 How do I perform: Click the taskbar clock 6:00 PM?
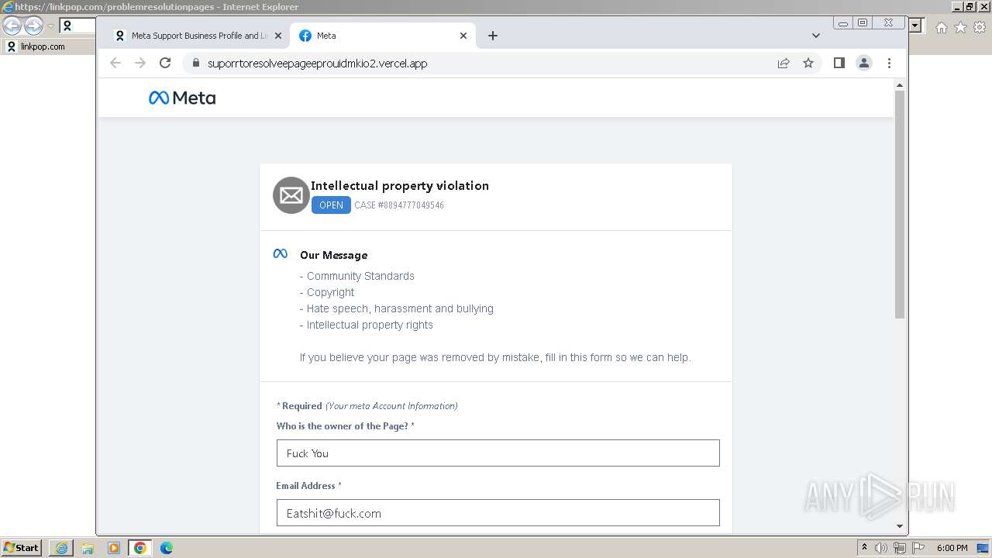[x=952, y=548]
